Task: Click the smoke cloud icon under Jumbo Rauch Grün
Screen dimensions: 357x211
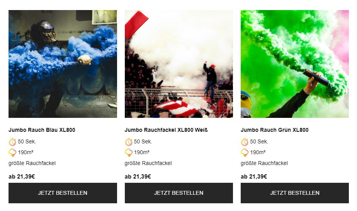Action: (x=245, y=153)
